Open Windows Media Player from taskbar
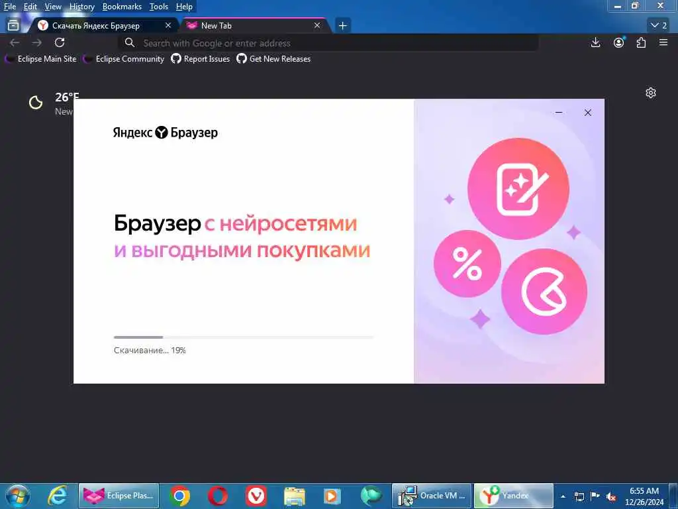This screenshot has height=509, width=678. pos(332,496)
